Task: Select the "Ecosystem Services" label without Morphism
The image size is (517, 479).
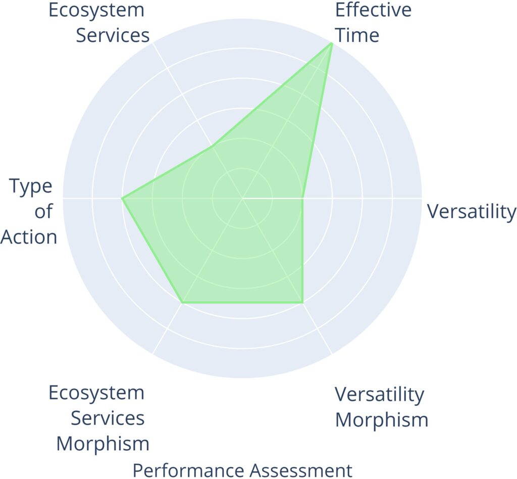Action: (99, 23)
